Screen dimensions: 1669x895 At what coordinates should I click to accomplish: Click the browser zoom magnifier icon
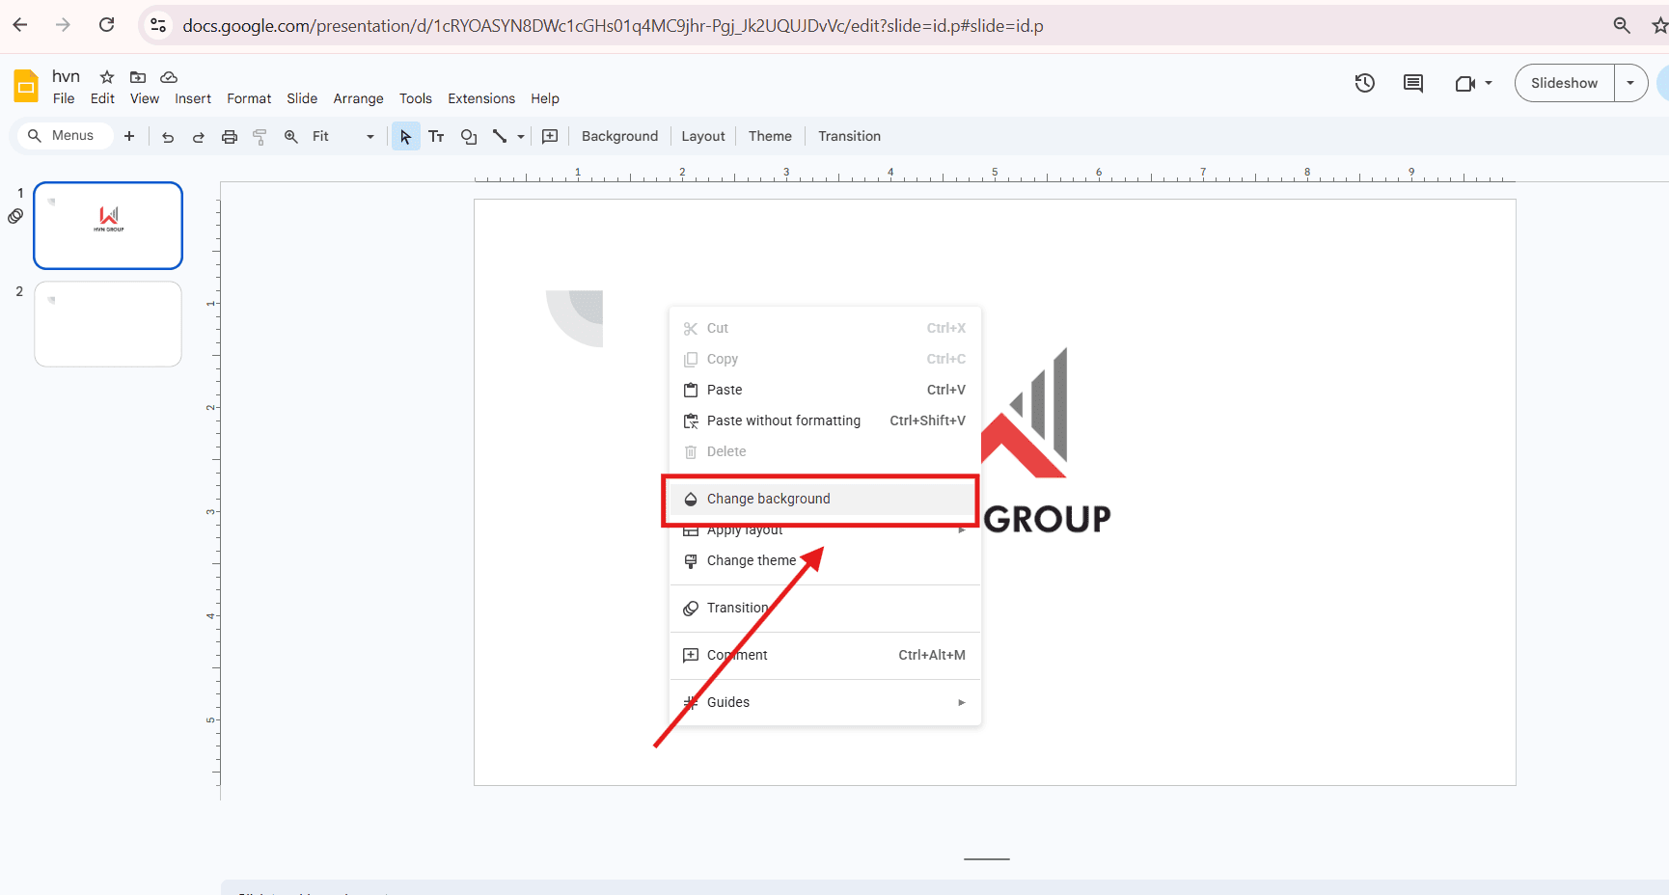[x=1622, y=25]
